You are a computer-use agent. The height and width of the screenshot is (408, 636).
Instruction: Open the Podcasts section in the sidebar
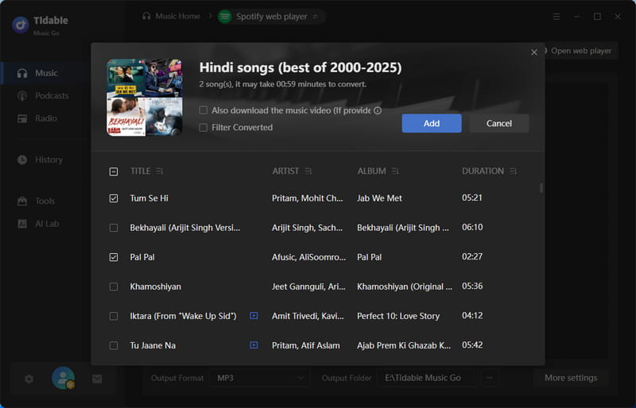click(45, 96)
